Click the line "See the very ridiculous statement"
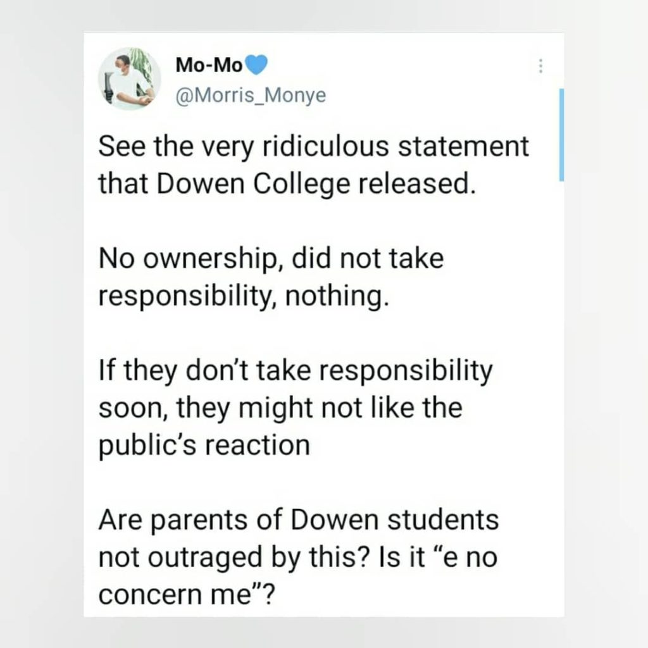 point(313,147)
